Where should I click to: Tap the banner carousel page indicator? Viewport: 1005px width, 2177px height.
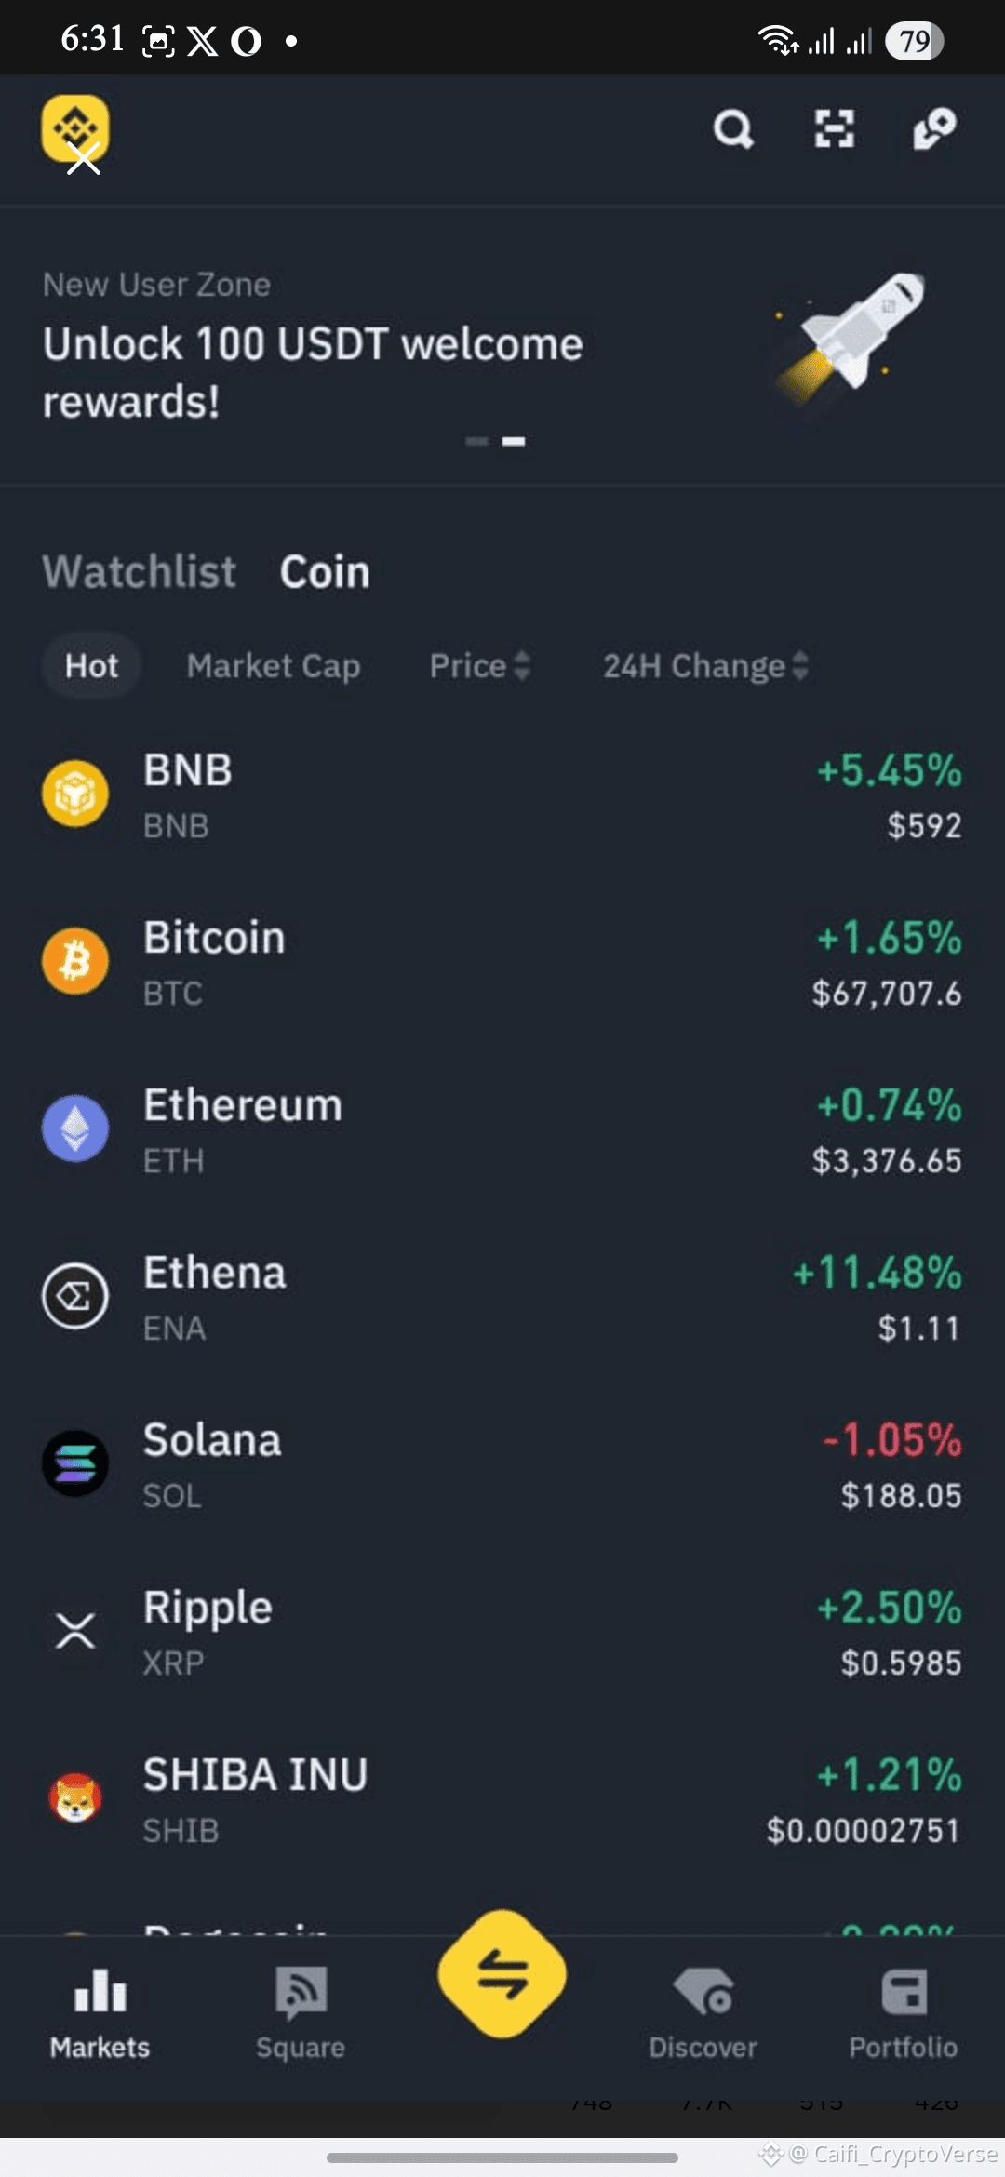[496, 442]
